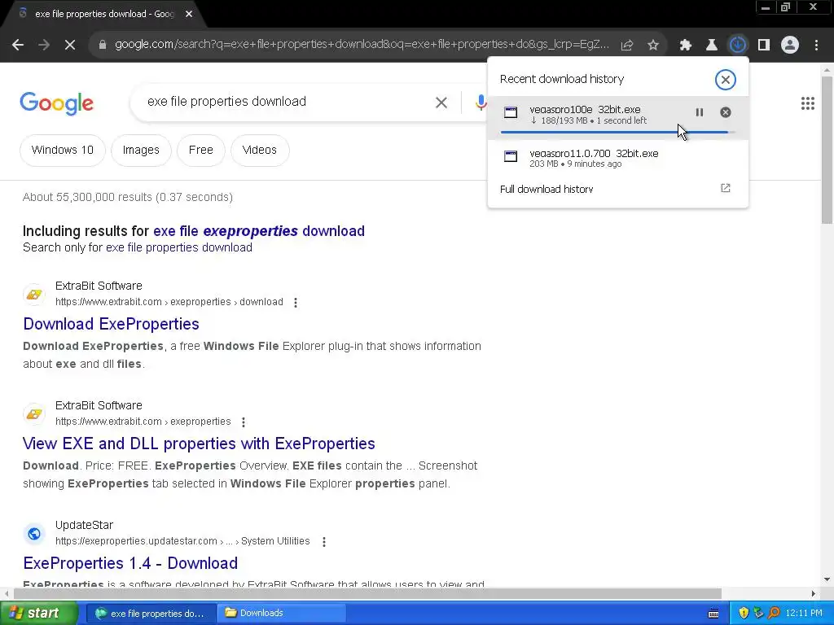This screenshot has width=834, height=625.
Task: Open View EXE and DLL properties result
Action: point(199,444)
